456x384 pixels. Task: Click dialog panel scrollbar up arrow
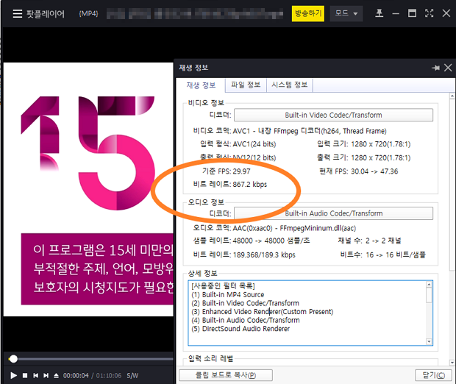[452, 96]
